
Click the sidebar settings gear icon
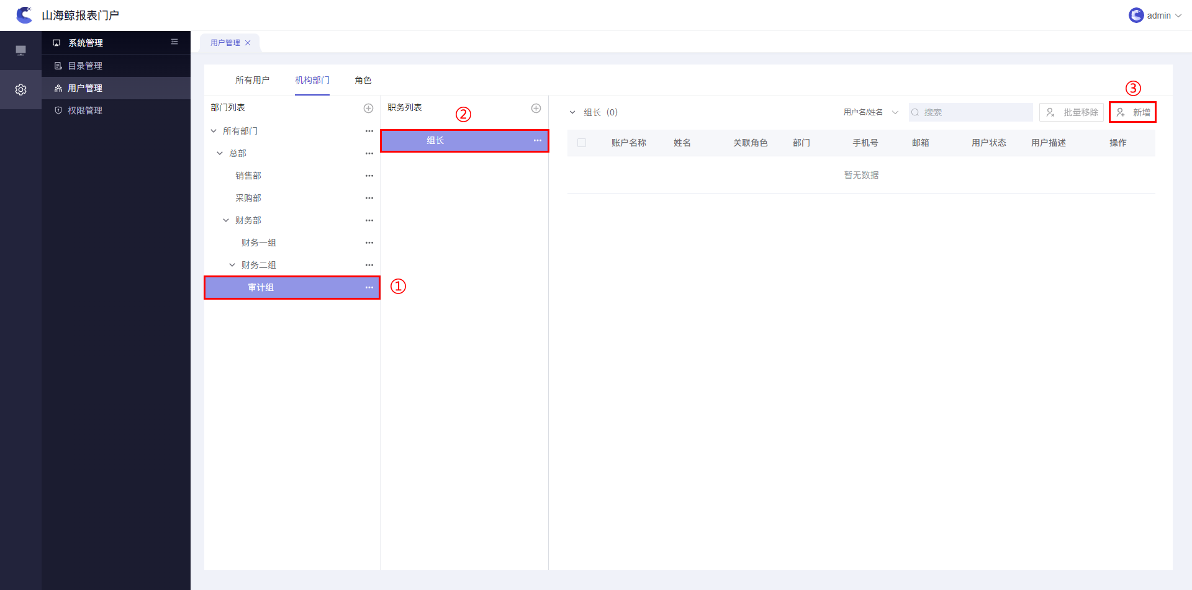click(x=20, y=90)
